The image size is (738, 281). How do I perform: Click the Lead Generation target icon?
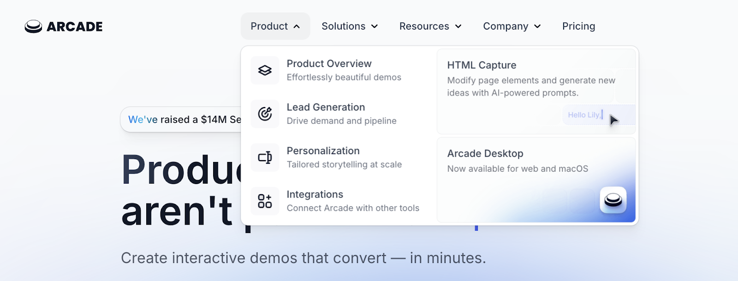[x=265, y=114]
